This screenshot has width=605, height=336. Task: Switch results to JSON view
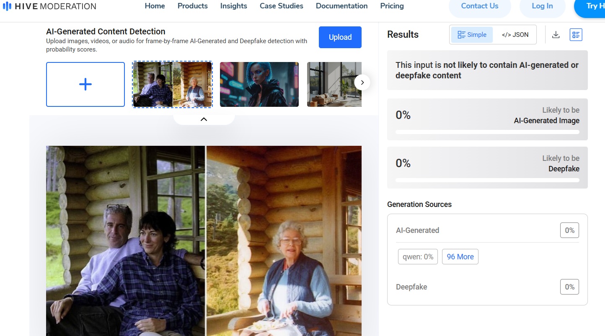pos(515,35)
